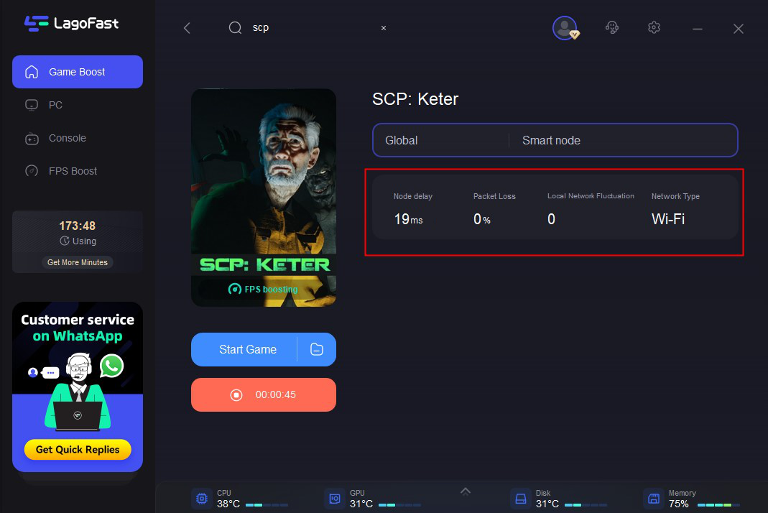Click the remaining time 173:48
The height and width of the screenshot is (513, 768).
coord(78,226)
